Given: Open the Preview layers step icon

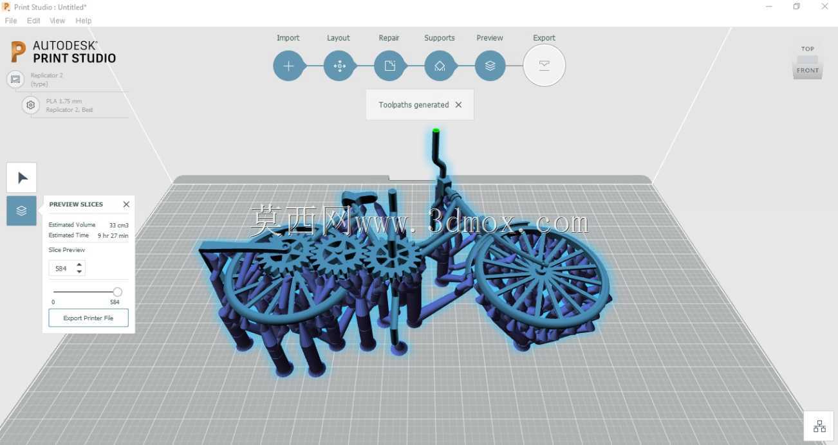Looking at the screenshot, I should point(490,66).
